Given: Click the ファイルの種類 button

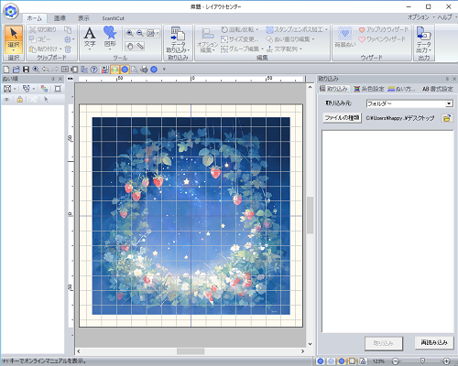Looking at the screenshot, I should [342, 118].
